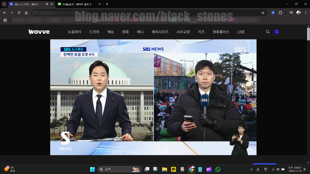Open the tab search dropdown arrow
Image resolution: width=310 pixels, height=174 pixels.
4,4
